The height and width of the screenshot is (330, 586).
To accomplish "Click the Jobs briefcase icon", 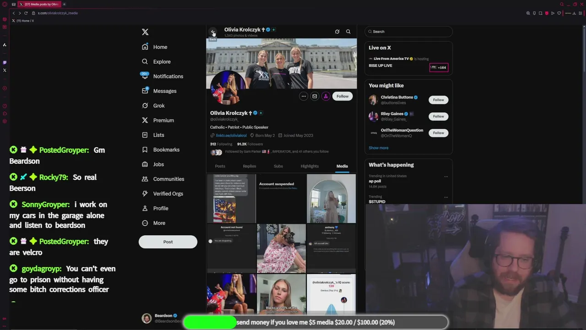I will [145, 164].
